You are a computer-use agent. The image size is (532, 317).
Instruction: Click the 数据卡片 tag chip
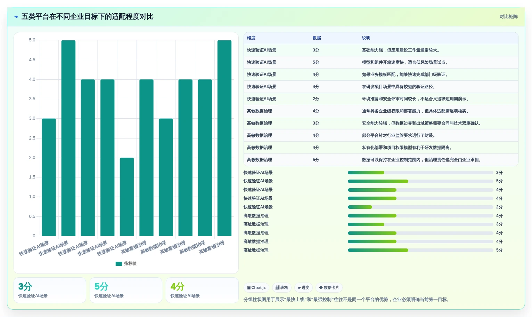coord(329,288)
